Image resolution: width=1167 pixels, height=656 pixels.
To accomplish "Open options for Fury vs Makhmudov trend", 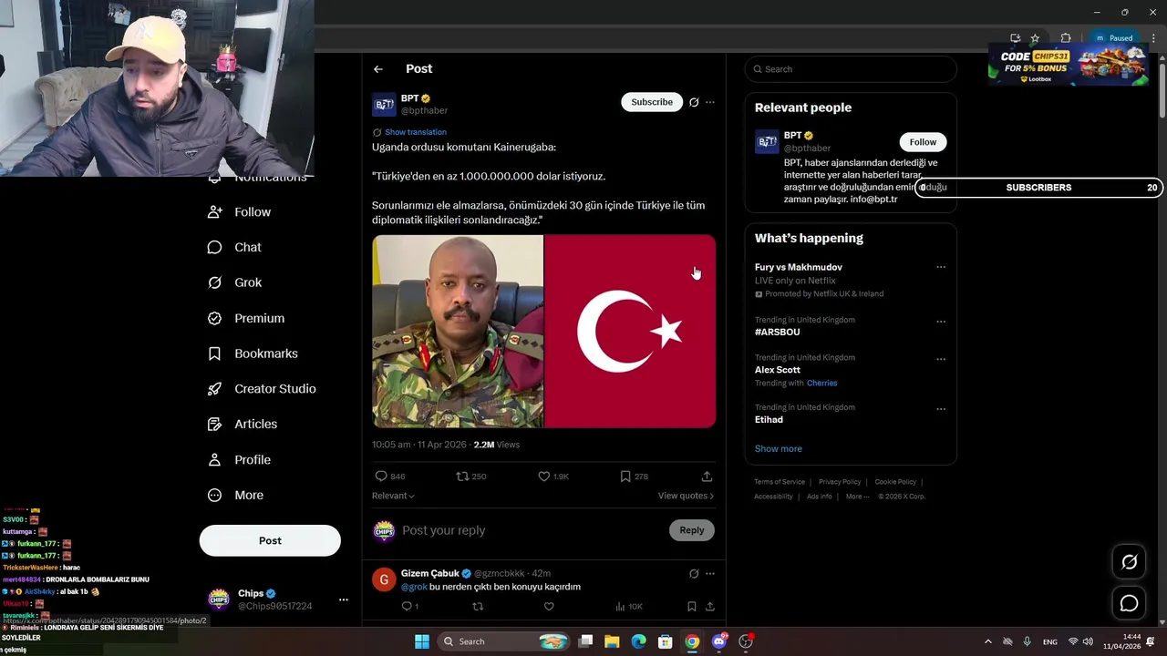I will (941, 267).
